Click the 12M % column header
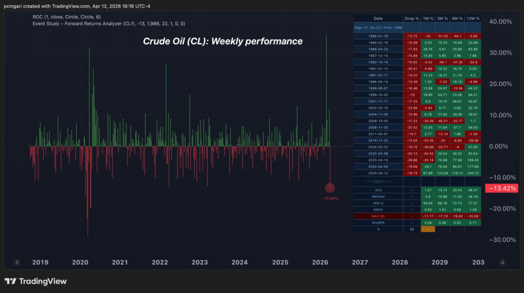This screenshot has width=524, height=293. point(473,18)
